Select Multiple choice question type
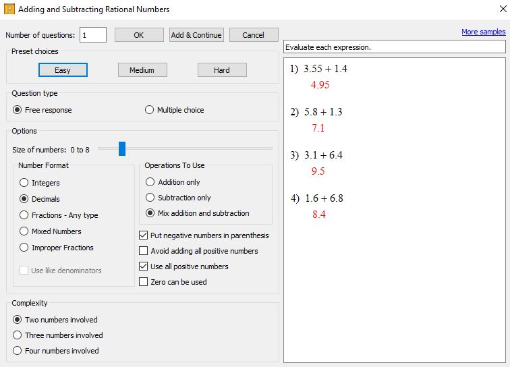Screen dimensions: 510x367 pos(174,110)
